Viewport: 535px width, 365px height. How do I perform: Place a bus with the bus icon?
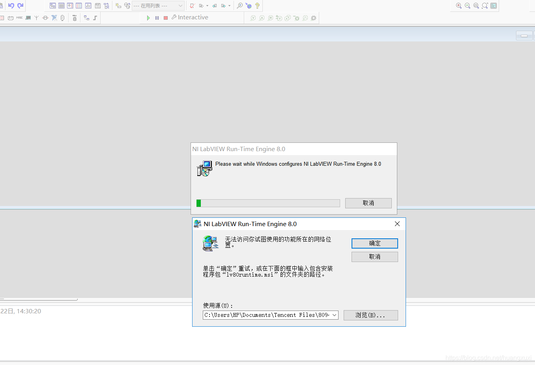coord(95,18)
